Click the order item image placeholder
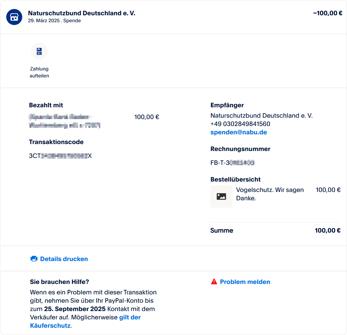Image resolution: width=347 pixels, height=335 pixels. (221, 196)
